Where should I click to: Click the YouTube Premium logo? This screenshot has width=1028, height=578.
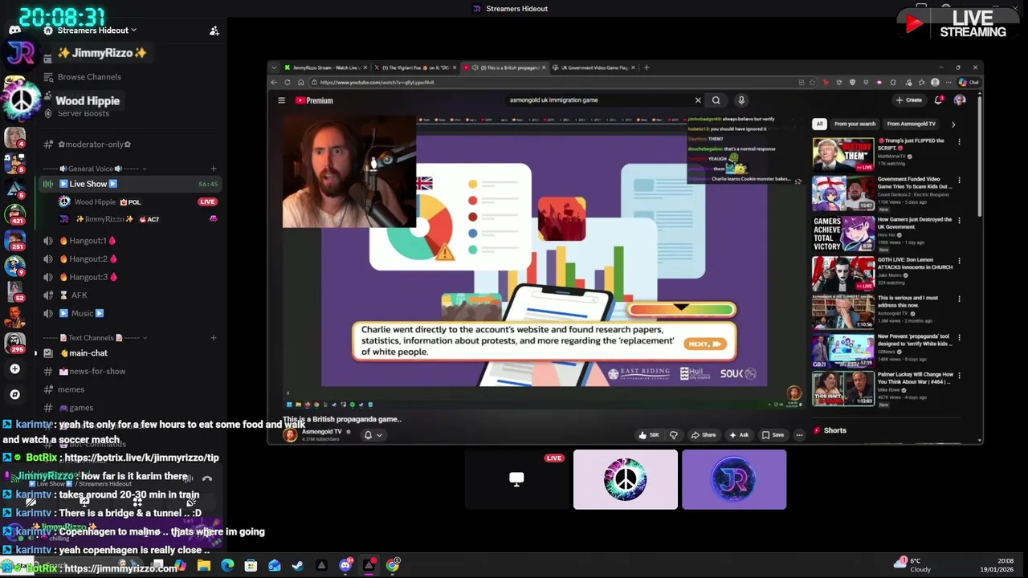(314, 100)
